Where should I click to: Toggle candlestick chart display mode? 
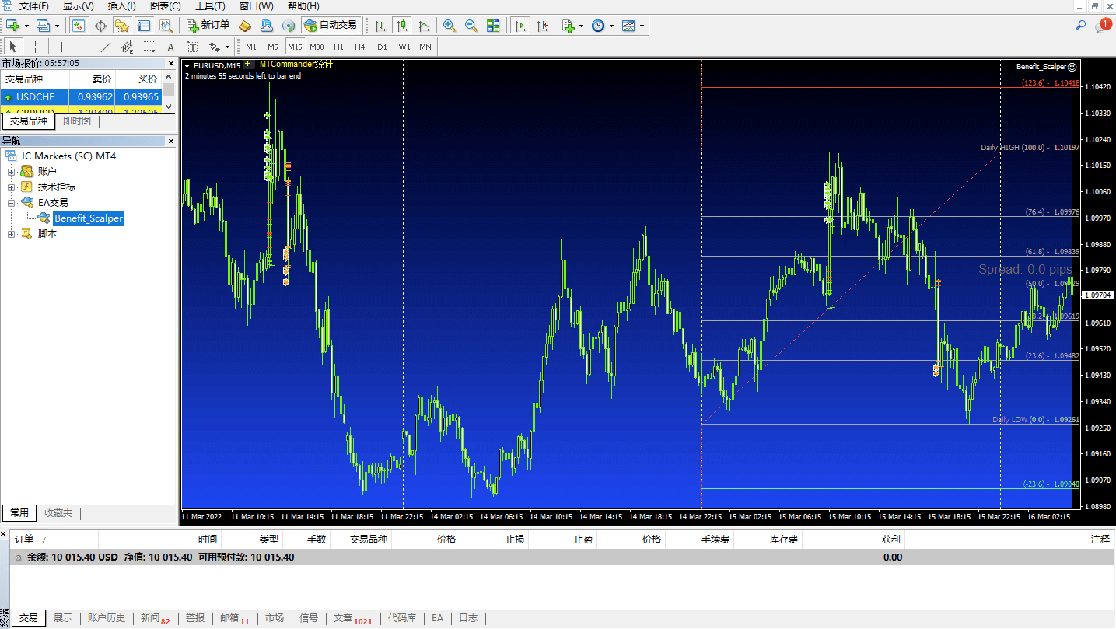(401, 25)
